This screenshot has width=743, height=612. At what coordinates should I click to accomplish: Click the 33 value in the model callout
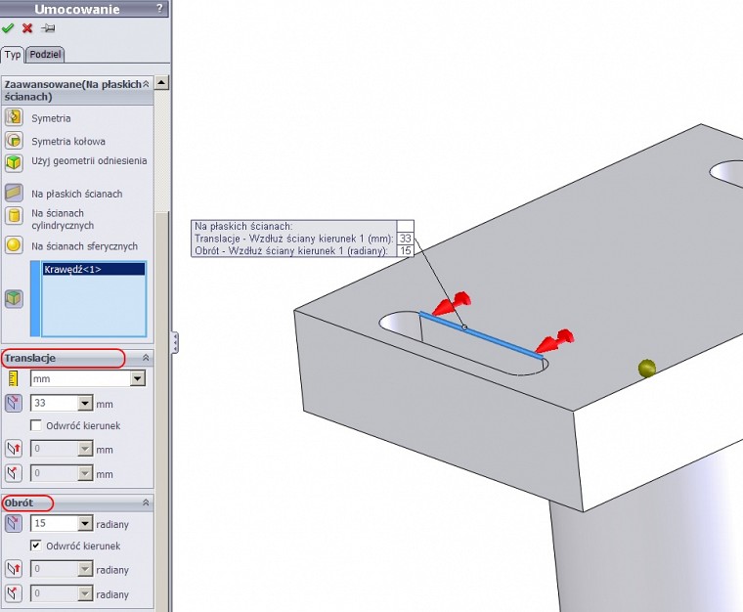coord(405,239)
